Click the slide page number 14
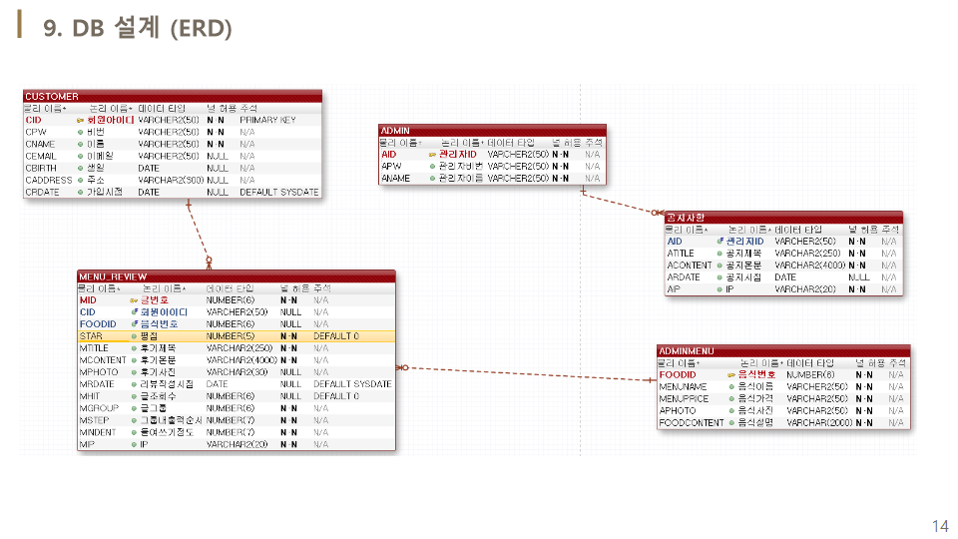 tap(940, 526)
